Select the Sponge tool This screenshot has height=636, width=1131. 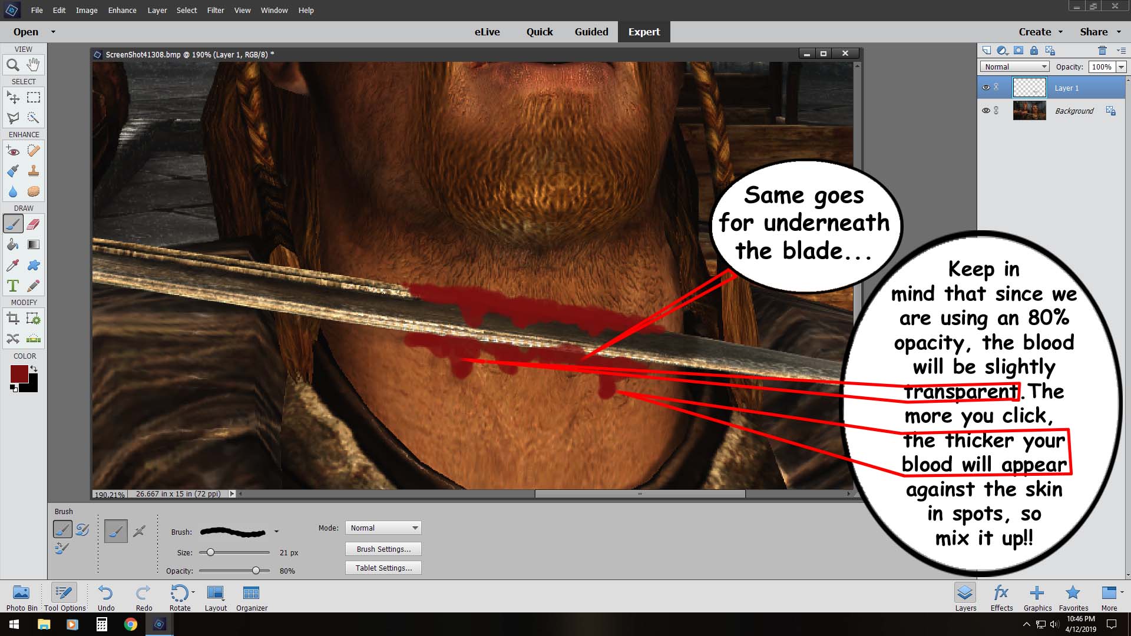click(x=34, y=192)
